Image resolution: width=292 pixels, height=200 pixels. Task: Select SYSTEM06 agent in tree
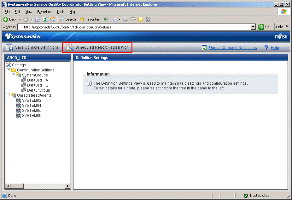(32, 115)
